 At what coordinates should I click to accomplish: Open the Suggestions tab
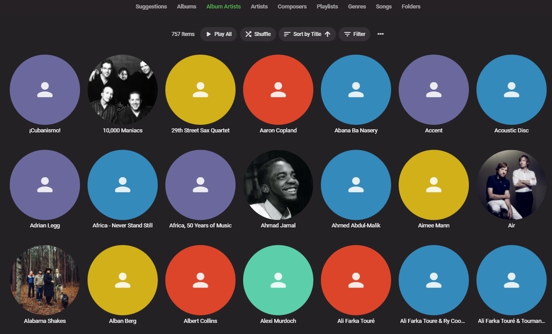click(151, 6)
